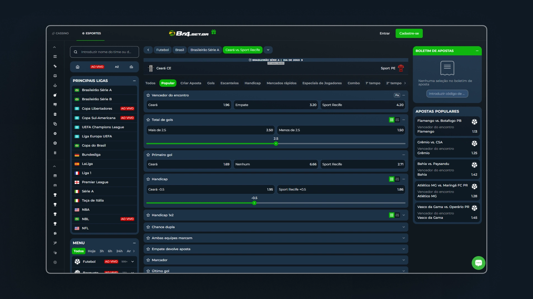The image size is (533, 299).
Task: Open the game controller icon in sidebar
Action: [x=55, y=185]
